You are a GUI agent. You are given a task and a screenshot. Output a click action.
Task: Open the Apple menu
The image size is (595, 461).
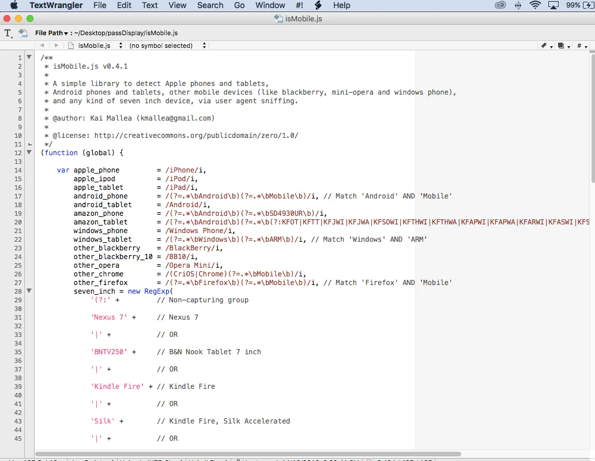tap(14, 5)
